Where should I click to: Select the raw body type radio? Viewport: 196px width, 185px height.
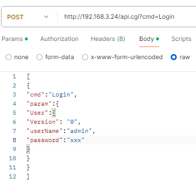pyautogui.click(x=174, y=57)
